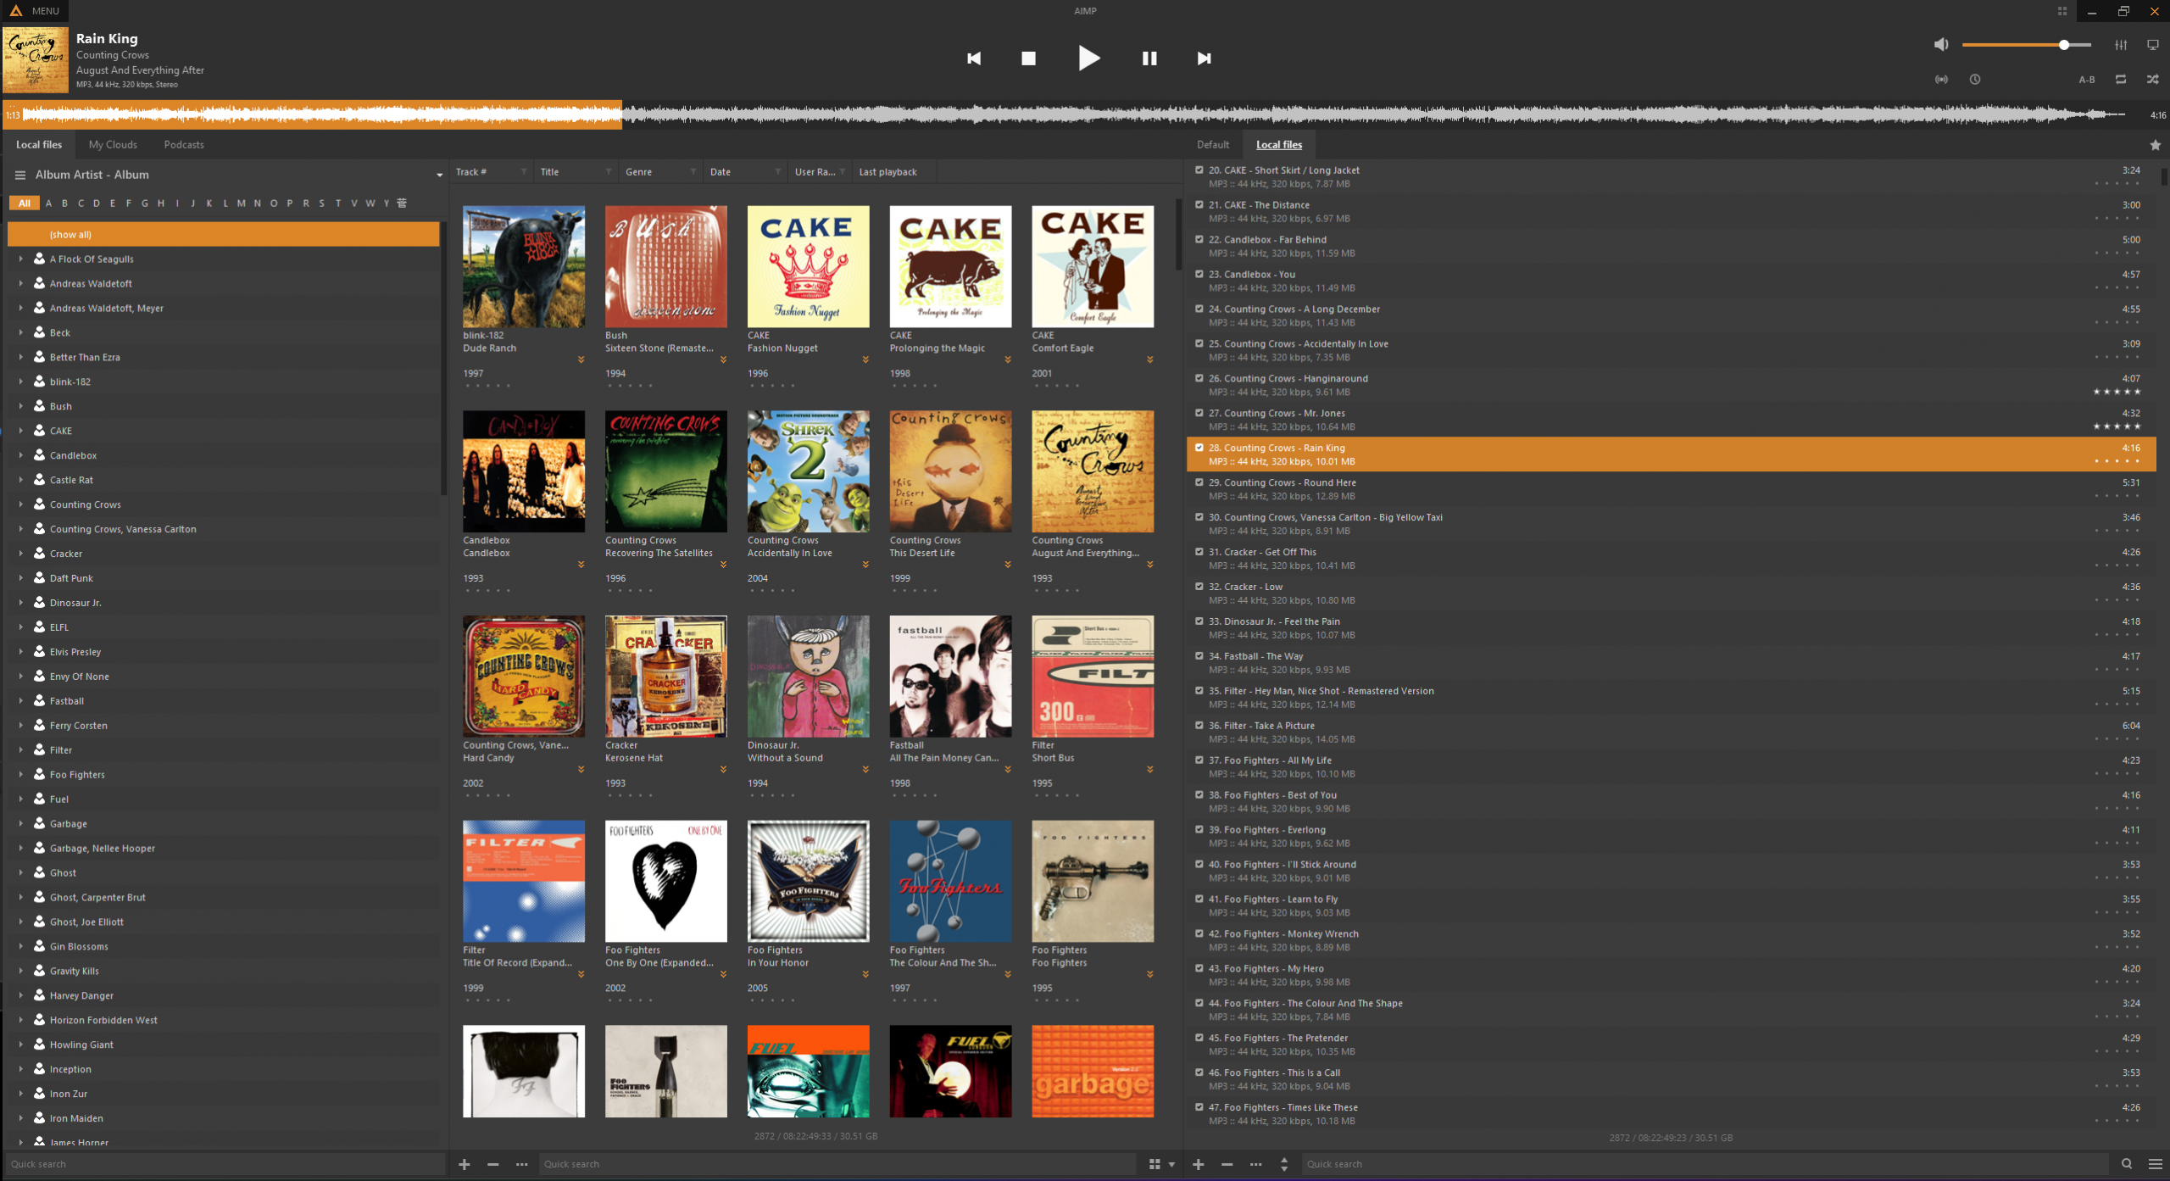
Task: Remove tracks from playlist minus icon
Action: coord(1227,1164)
